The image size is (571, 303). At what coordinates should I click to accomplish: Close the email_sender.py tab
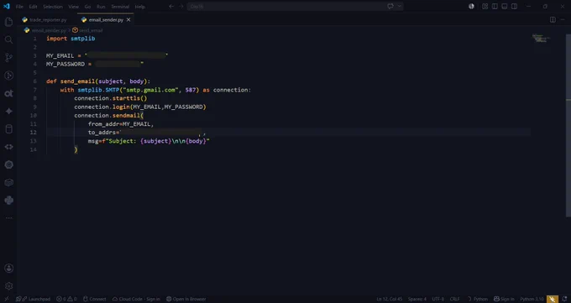click(128, 19)
